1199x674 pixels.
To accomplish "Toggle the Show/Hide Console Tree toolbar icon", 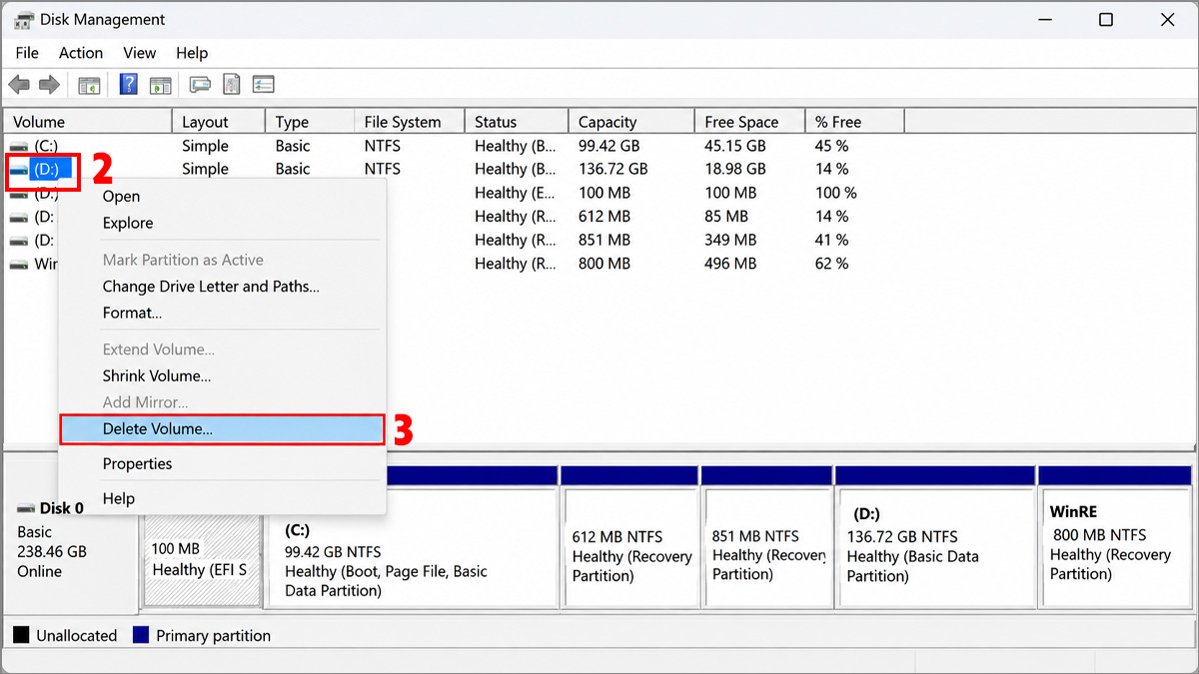I will pyautogui.click(x=89, y=85).
